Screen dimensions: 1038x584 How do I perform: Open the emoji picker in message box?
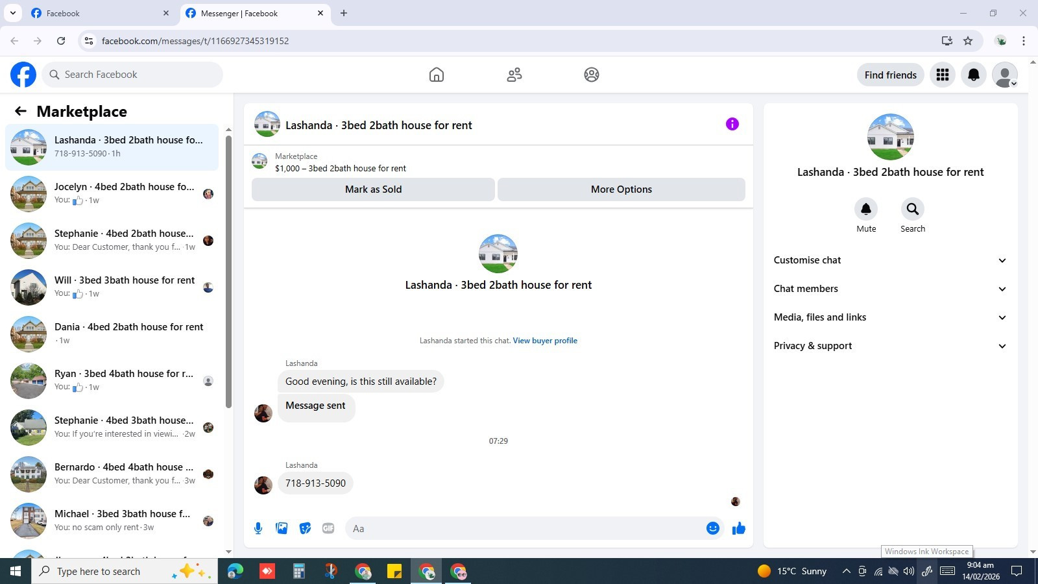[713, 528]
